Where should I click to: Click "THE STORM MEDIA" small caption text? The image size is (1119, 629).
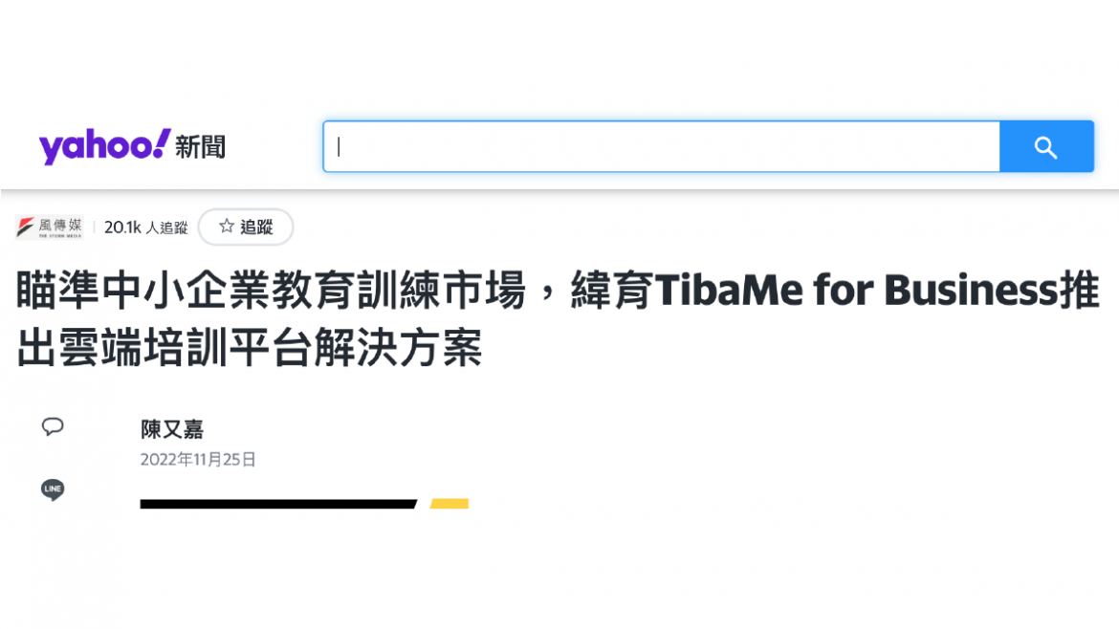tap(59, 235)
